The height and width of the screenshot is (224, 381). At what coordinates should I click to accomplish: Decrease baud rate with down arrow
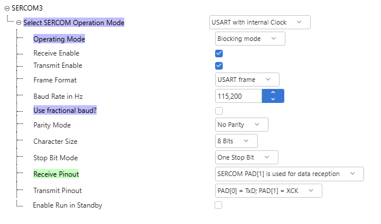coord(273,99)
